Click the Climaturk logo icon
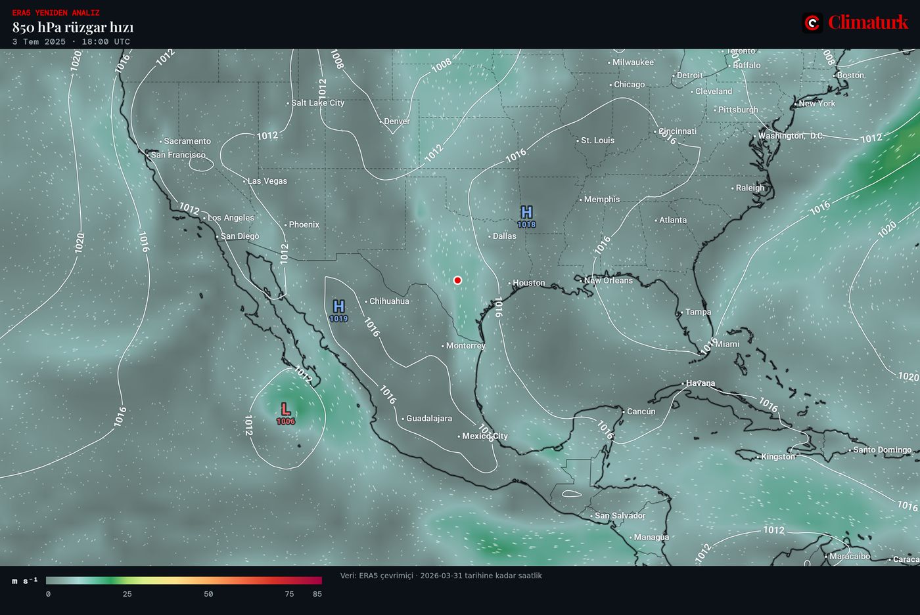Image resolution: width=920 pixels, height=615 pixels. 812,23
